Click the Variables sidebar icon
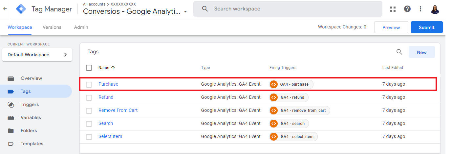This screenshot has width=451, height=154. click(x=11, y=118)
